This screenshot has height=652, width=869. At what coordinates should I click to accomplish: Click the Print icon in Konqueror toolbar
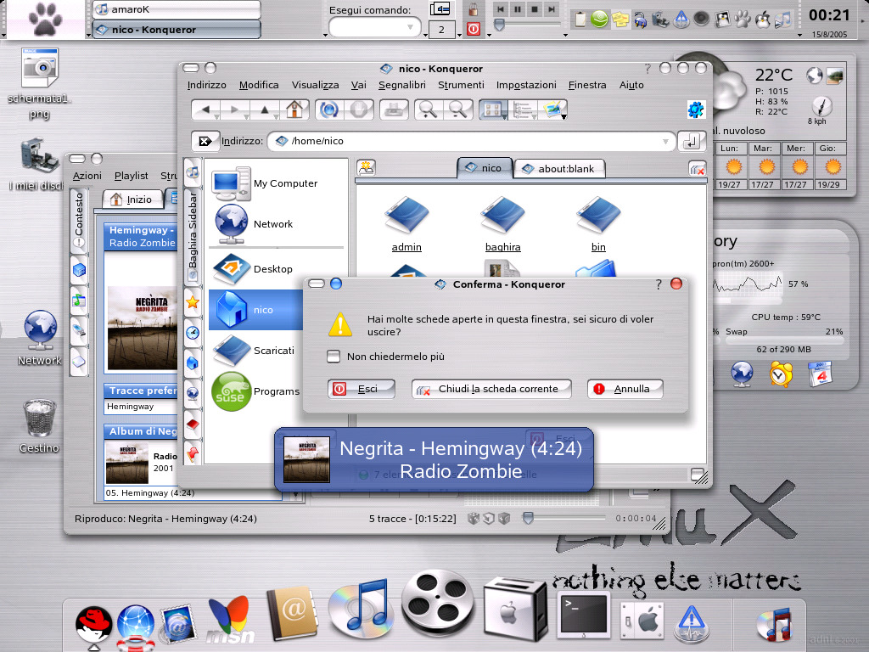click(x=394, y=110)
